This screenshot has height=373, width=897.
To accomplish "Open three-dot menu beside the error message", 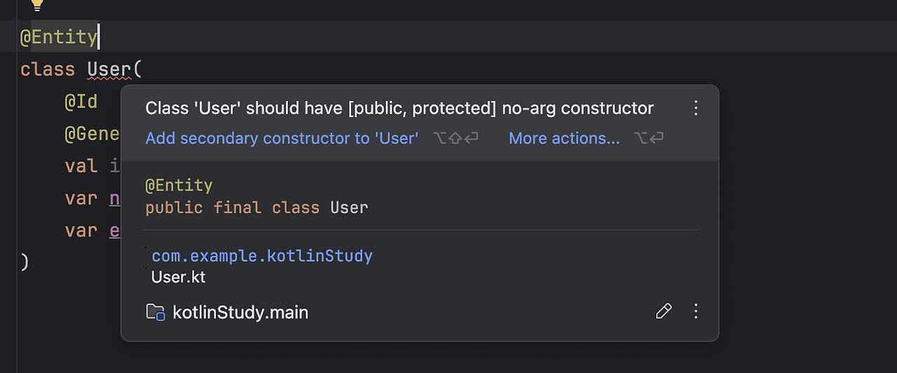I will tap(696, 108).
